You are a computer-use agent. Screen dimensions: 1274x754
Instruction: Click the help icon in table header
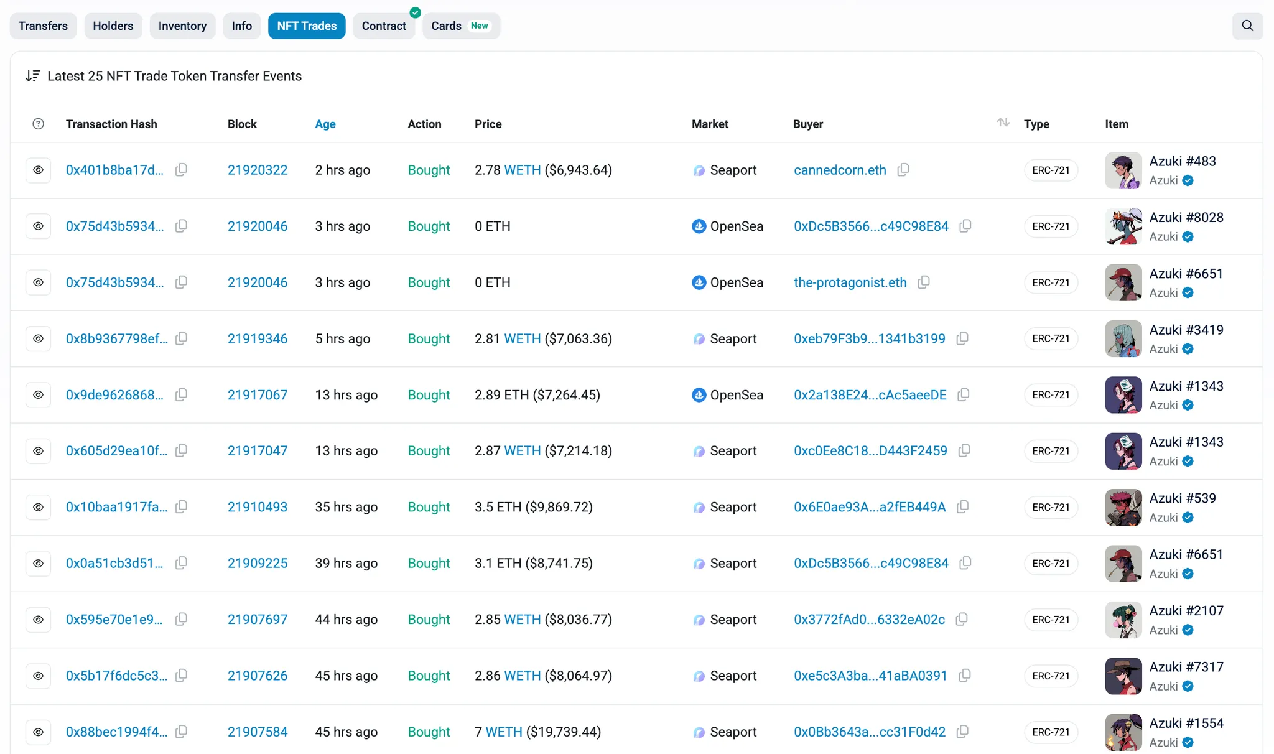pyautogui.click(x=38, y=124)
